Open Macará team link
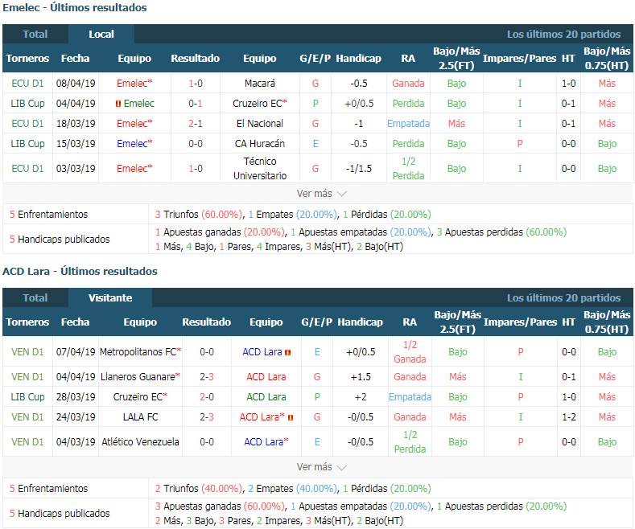635x529 pixels. tap(260, 84)
